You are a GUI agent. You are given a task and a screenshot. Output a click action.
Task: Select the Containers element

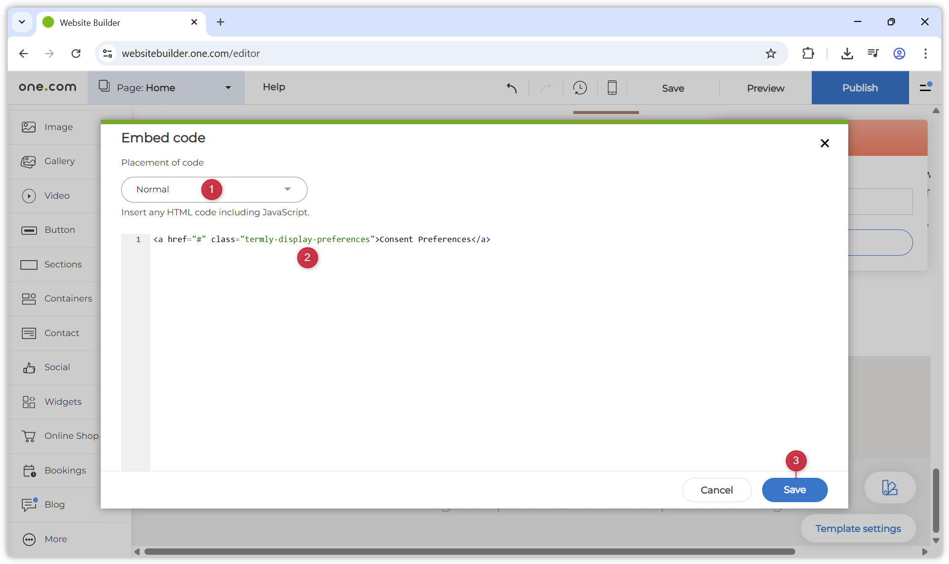68,298
